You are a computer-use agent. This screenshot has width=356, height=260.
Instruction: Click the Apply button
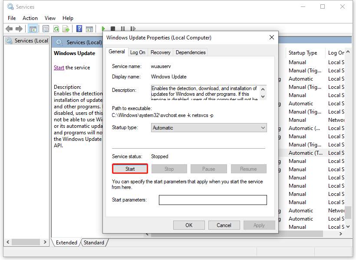pos(259,225)
